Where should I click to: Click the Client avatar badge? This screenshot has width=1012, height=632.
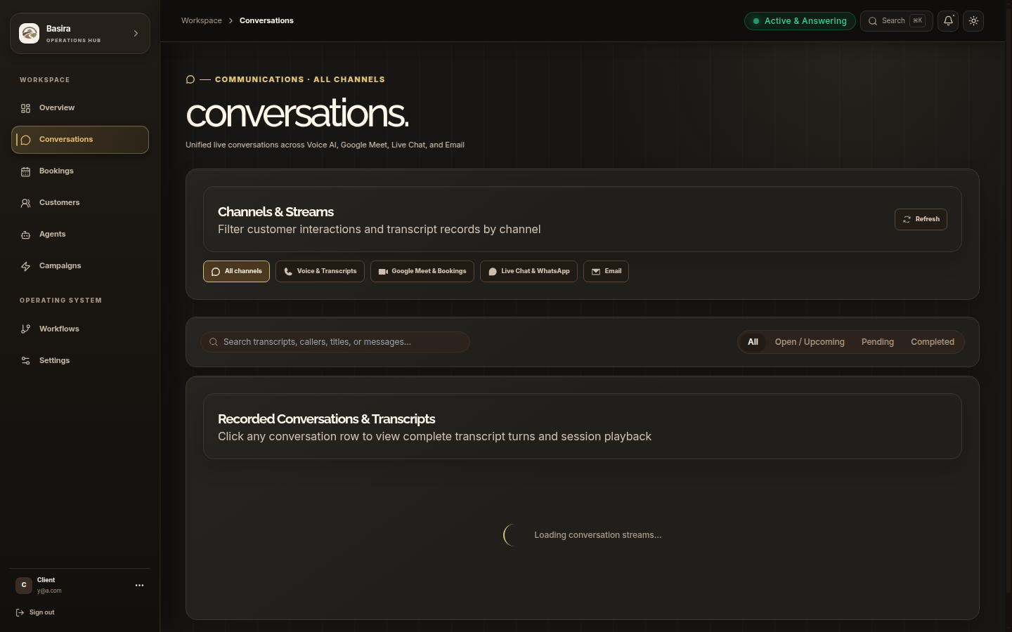tap(24, 585)
